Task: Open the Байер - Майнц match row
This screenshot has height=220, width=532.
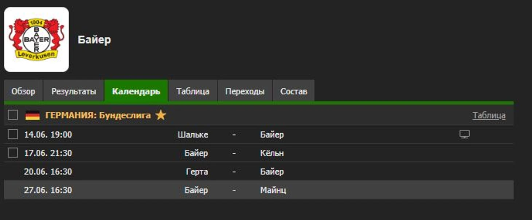Action: click(x=259, y=190)
